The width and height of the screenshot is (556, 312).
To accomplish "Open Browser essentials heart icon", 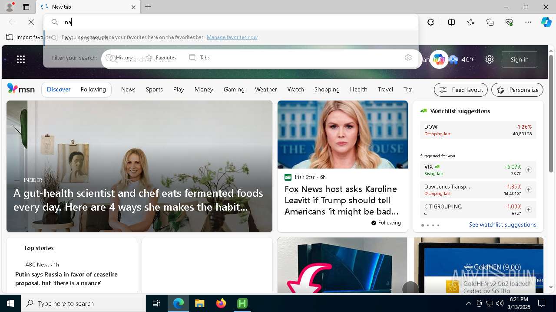I will point(509,22).
